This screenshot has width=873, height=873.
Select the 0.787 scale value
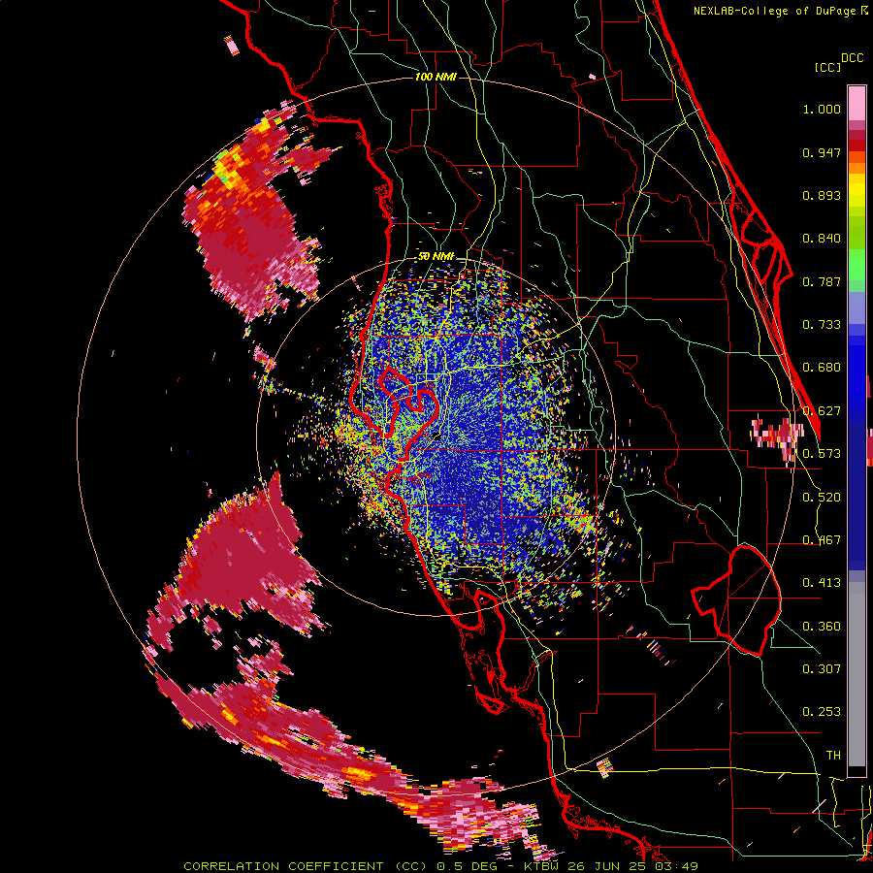pyautogui.click(x=822, y=281)
